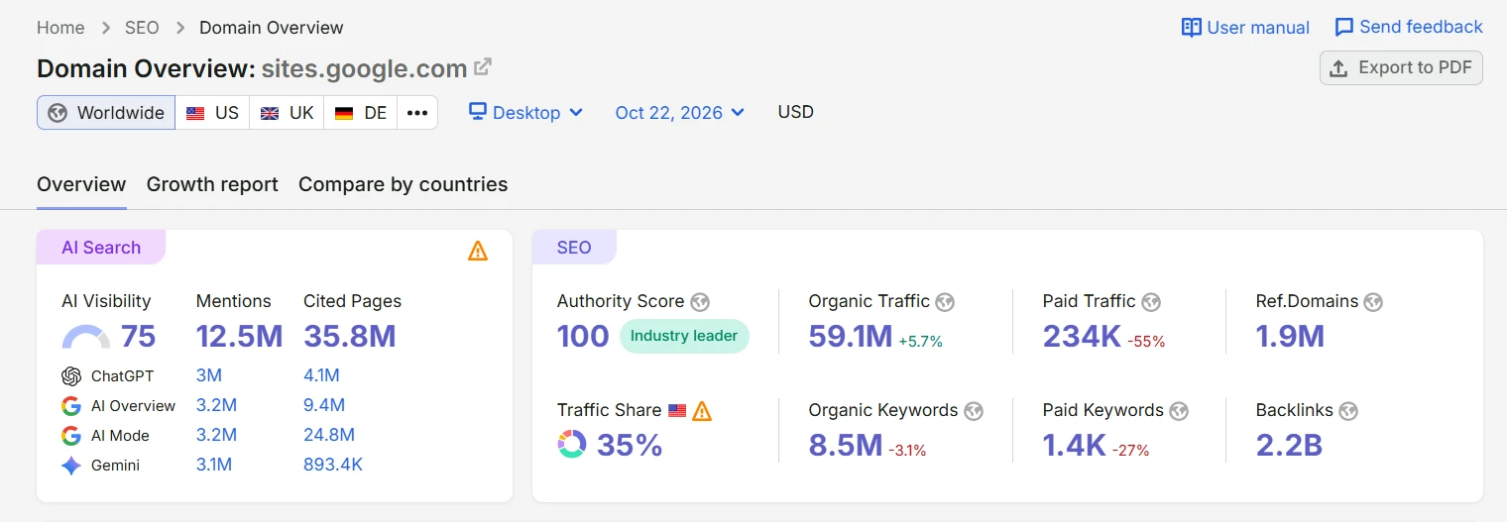Open ChatGPT mentions value 3M
This screenshot has width=1507, height=522.
pyautogui.click(x=209, y=376)
